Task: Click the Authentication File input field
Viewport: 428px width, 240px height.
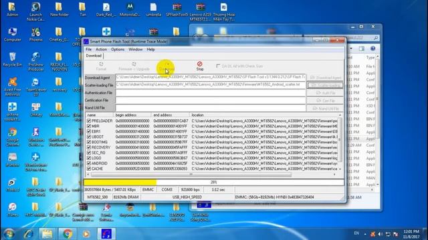Action: [x=210, y=93]
